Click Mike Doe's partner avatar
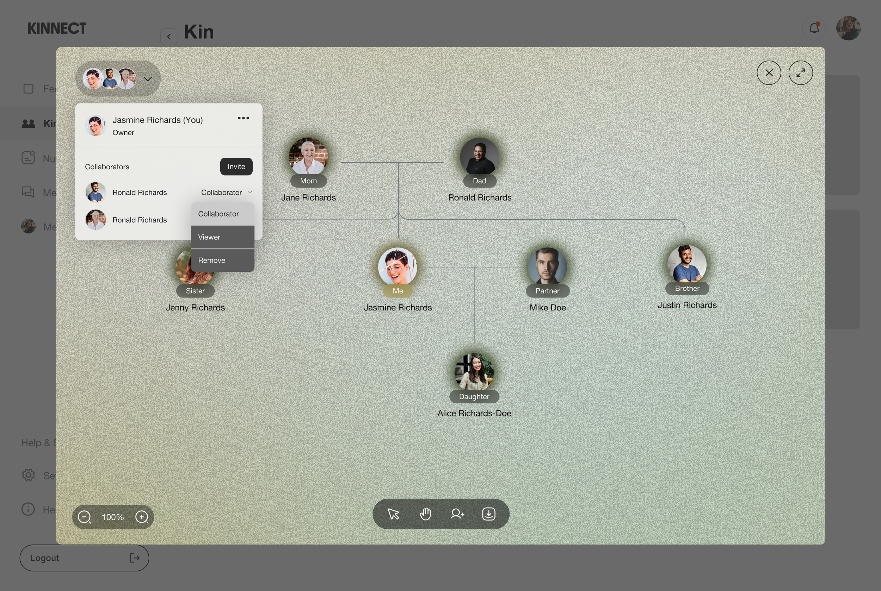Screen dimensions: 881x591 pos(547,266)
